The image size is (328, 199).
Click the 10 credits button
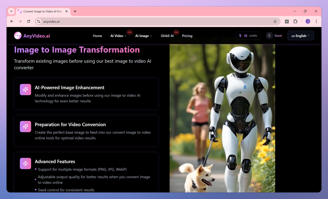tap(248, 36)
